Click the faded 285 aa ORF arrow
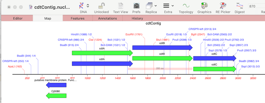 click(160, 69)
